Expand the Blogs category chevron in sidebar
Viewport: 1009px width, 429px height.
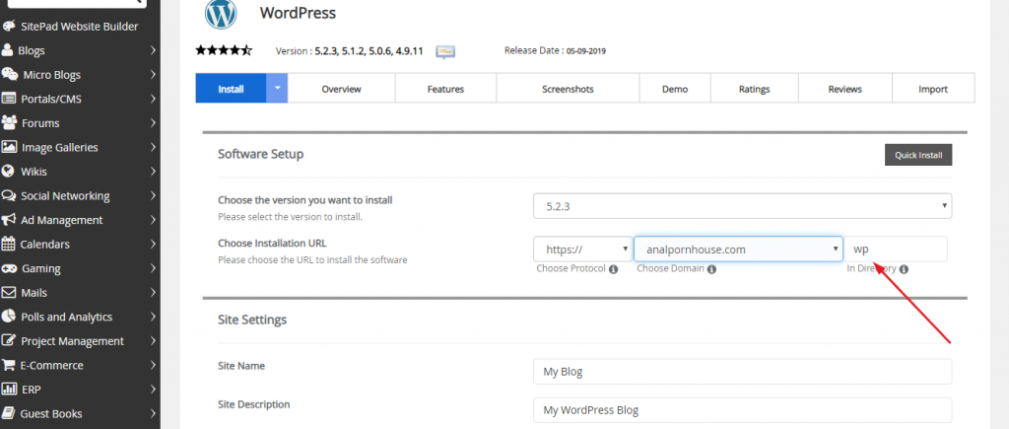pos(153,50)
